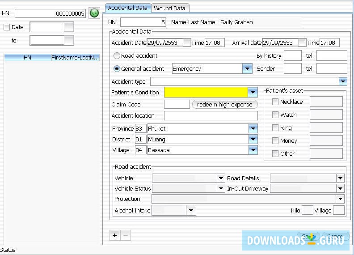Click the Other asset description field
The height and width of the screenshot is (255, 354).
point(326,154)
